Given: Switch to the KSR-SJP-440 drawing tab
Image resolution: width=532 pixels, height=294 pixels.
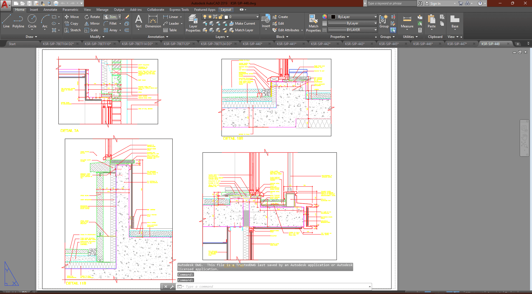Looking at the screenshot, I should point(252,44).
